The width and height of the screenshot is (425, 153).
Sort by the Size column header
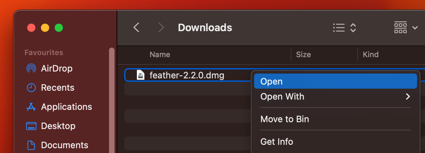point(303,54)
